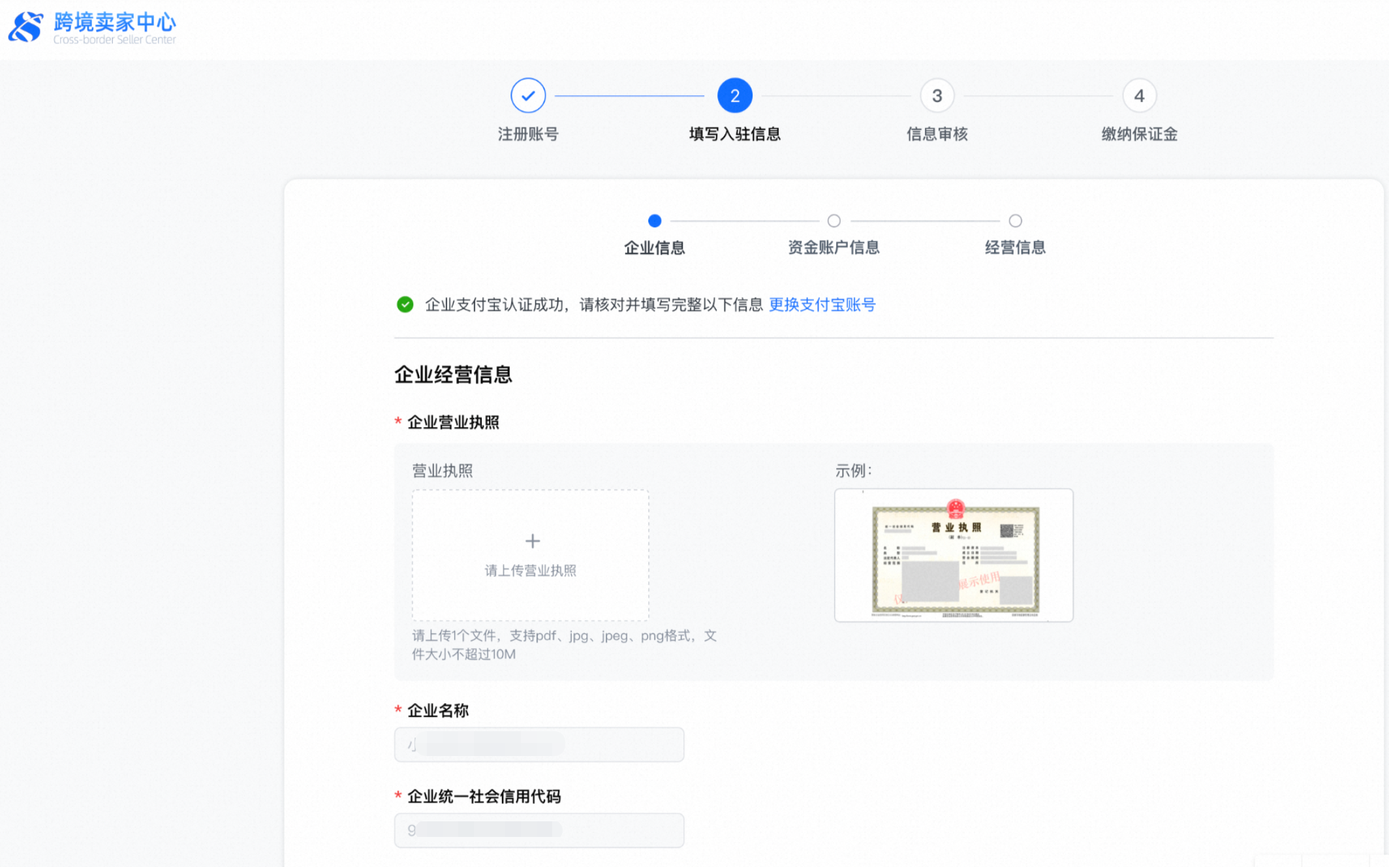
Task: Click the 填写入驻信息 step label
Action: tap(734, 134)
